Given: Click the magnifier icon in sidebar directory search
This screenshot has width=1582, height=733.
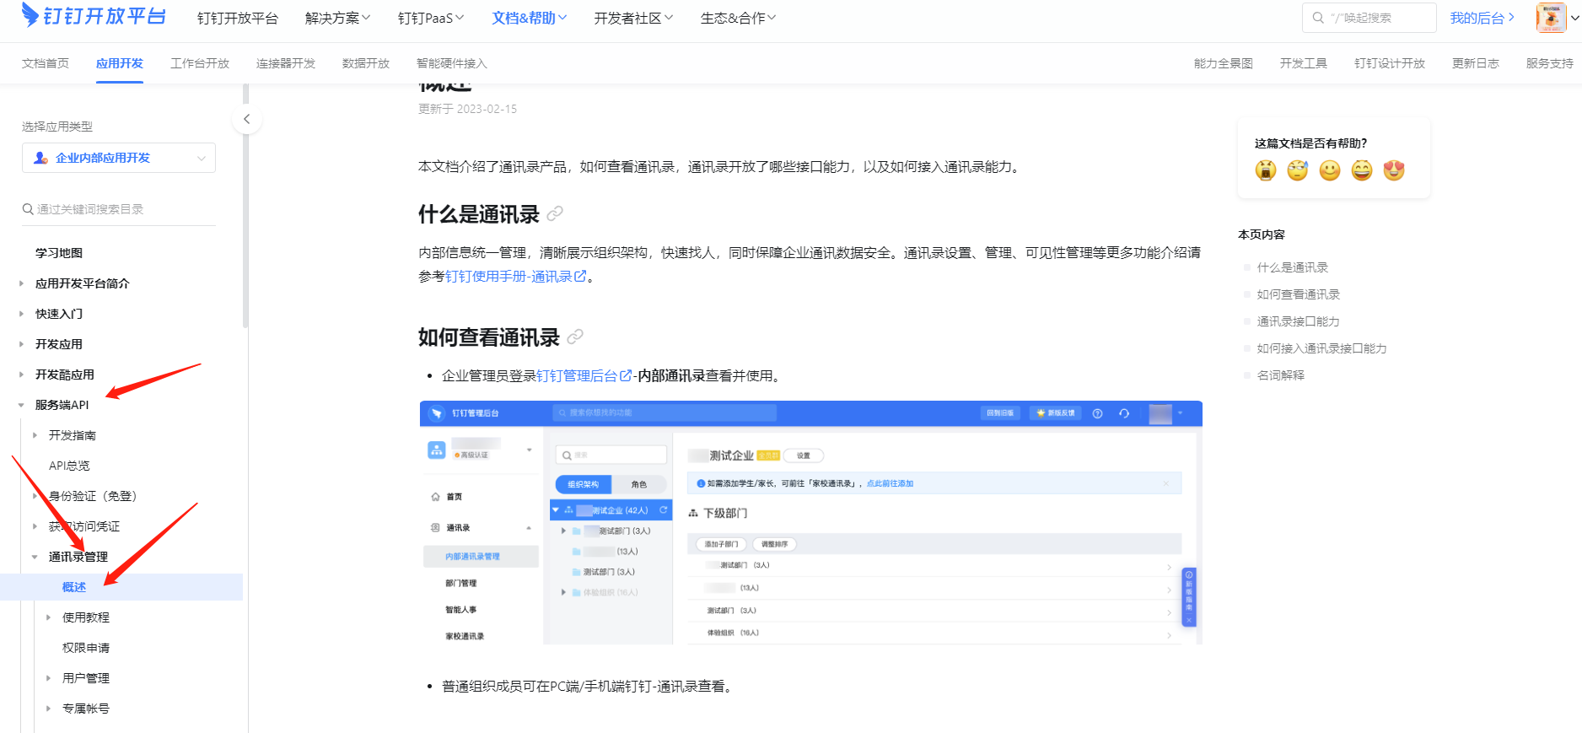Looking at the screenshot, I should [28, 209].
